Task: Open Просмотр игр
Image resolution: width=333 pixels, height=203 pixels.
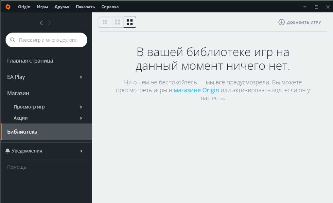Action: [29, 107]
